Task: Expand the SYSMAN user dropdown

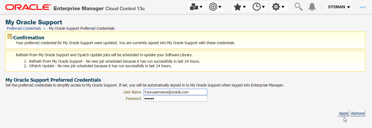Action: coord(339,7)
